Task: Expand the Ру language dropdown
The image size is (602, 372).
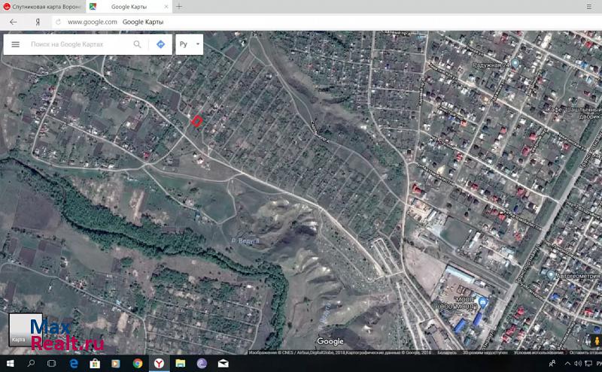Action: (x=190, y=44)
